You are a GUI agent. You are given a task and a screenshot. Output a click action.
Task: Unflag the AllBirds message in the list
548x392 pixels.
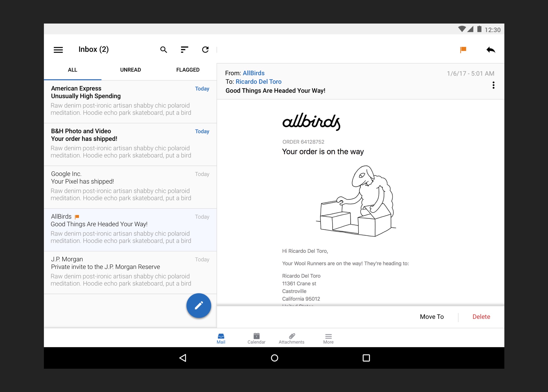click(x=77, y=217)
